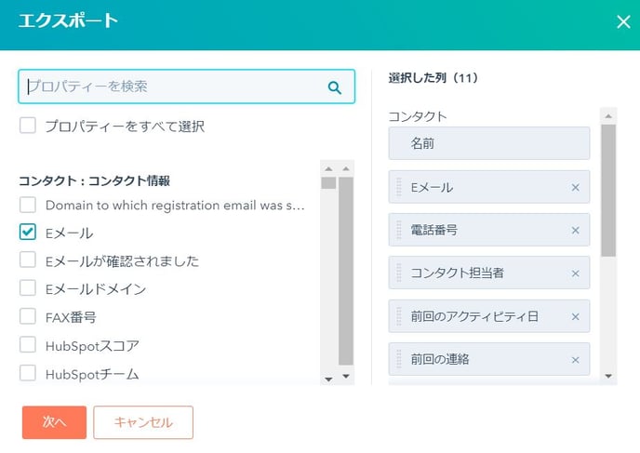Remove 前回の連絡 from selected columns
Viewport: 640px width, 453px height.
(x=575, y=360)
